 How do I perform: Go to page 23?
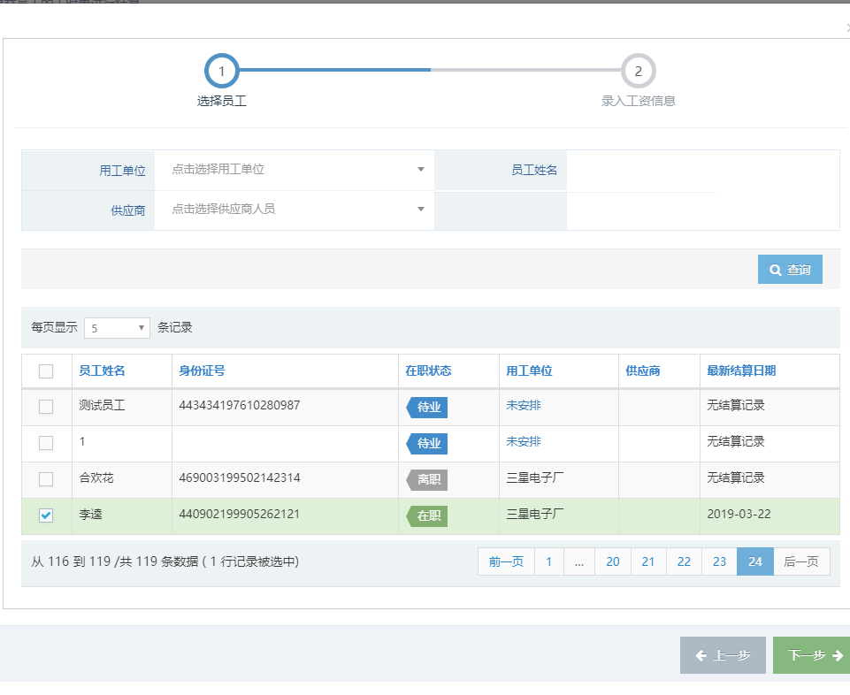(719, 561)
